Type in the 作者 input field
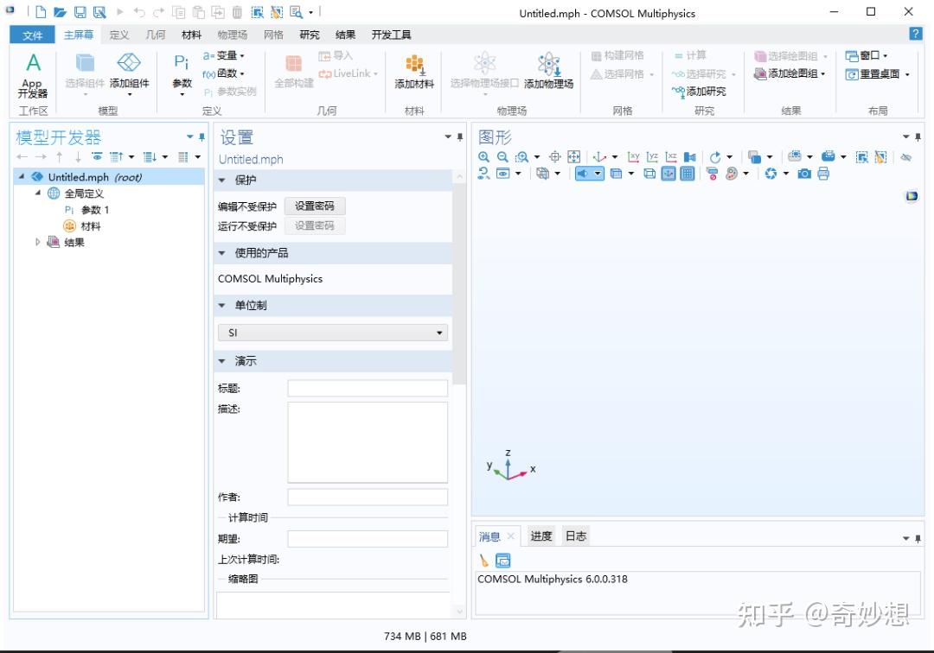934x653 pixels. pos(367,497)
